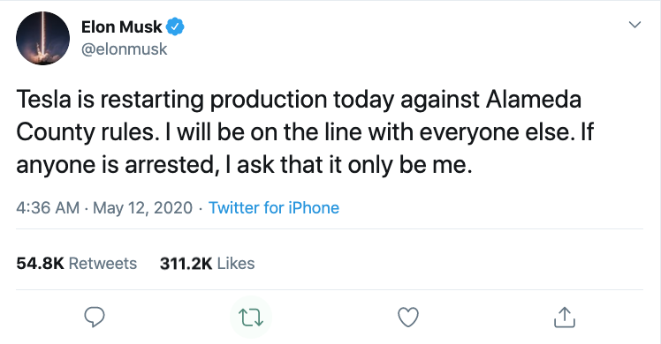This screenshot has width=661, height=344.
Task: Visit the @elonmusk handle
Action: 124,49
